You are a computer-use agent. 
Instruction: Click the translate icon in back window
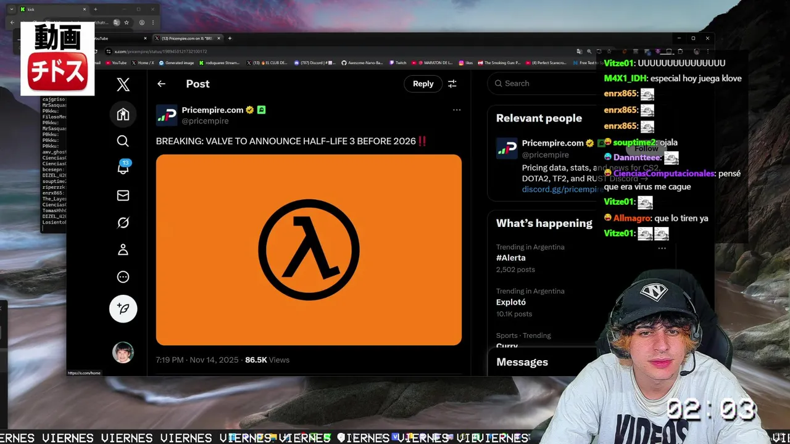click(116, 22)
